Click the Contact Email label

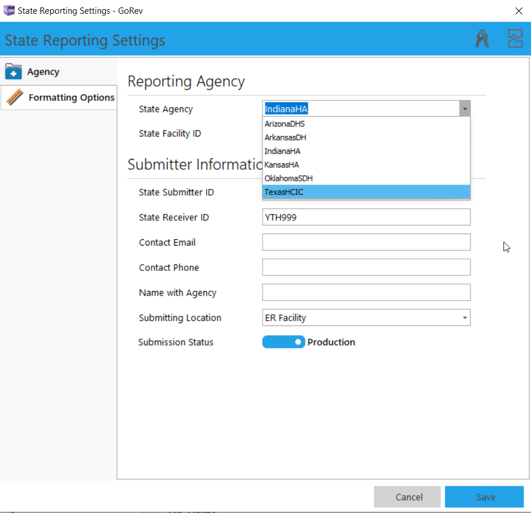(167, 242)
